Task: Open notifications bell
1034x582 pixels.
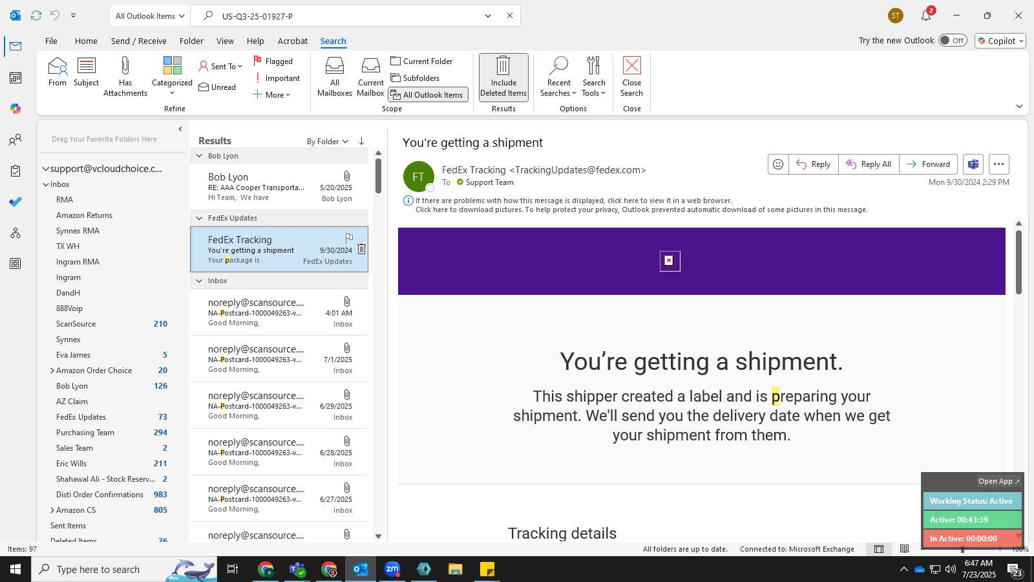Action: (926, 16)
